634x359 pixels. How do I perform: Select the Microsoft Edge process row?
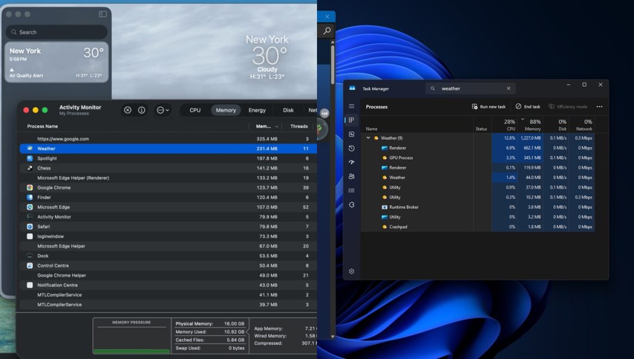(168, 207)
